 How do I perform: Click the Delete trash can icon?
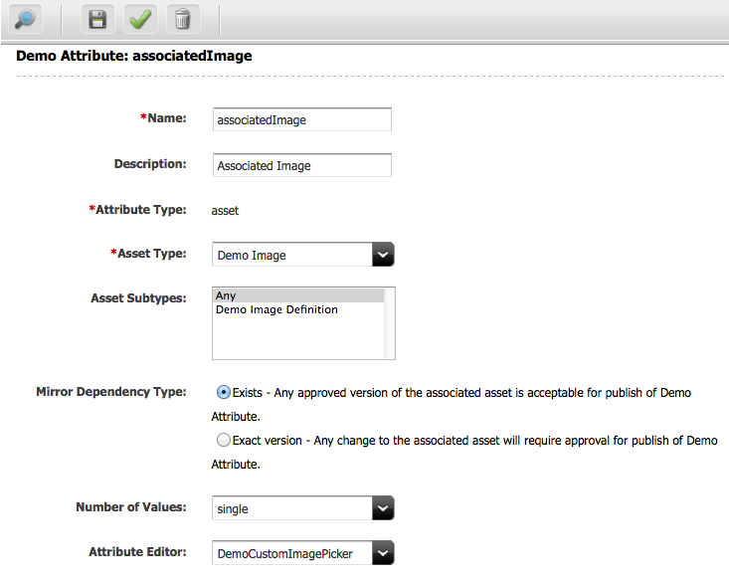pos(183,19)
